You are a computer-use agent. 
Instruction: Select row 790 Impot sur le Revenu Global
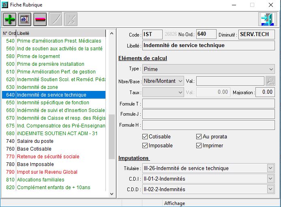[x=54, y=172]
